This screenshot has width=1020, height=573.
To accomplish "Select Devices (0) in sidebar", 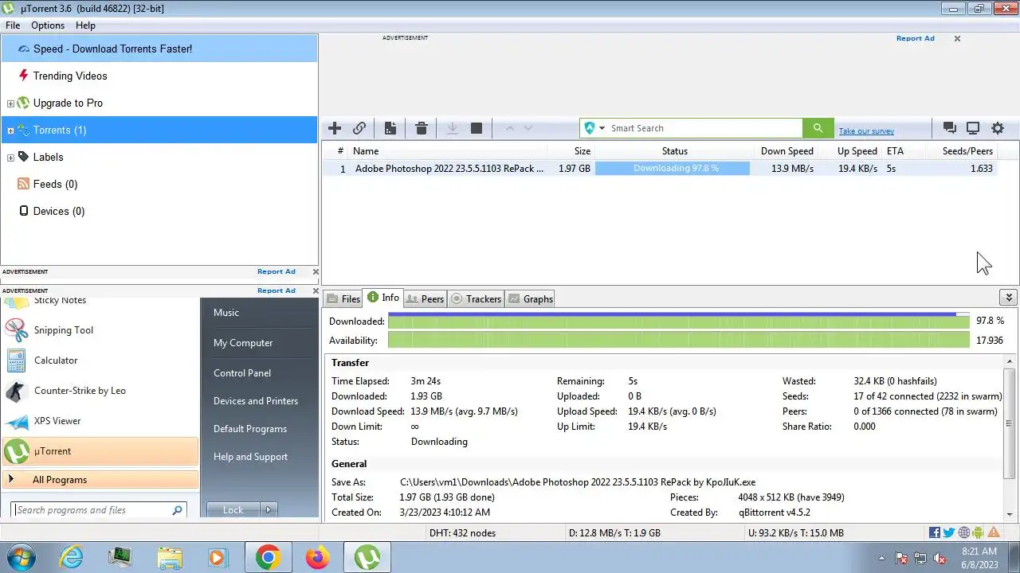I will (x=159, y=211).
